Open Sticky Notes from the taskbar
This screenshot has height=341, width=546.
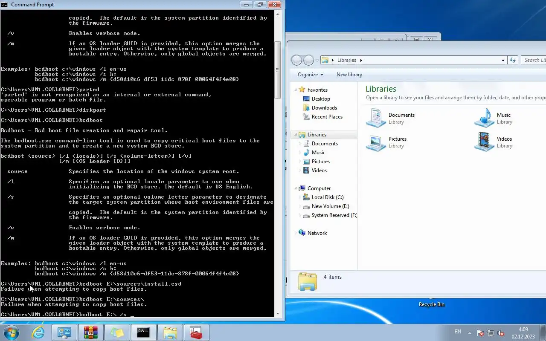117,332
